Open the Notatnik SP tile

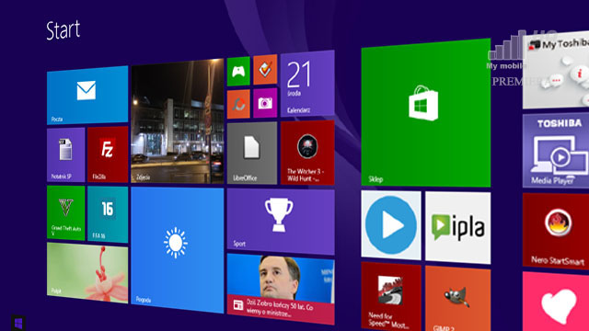click(65, 155)
